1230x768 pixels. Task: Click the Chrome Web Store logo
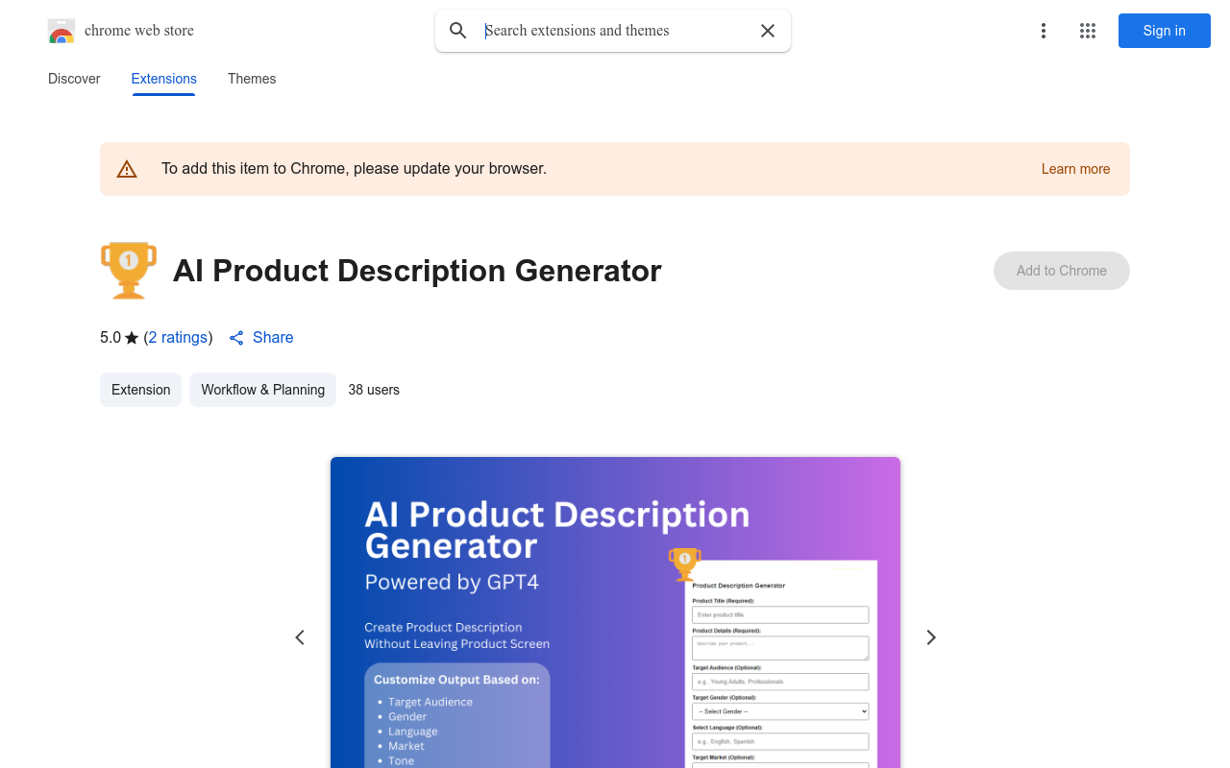coord(61,31)
